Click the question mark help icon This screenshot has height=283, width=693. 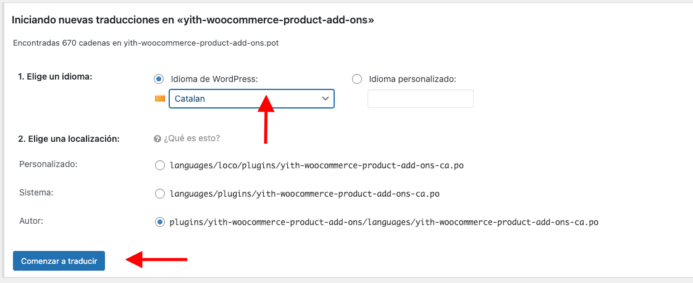[x=157, y=139]
